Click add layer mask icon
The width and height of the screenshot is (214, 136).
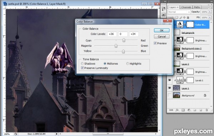[183, 110]
